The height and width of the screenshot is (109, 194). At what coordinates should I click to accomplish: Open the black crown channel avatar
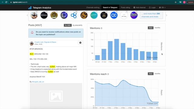(x=104, y=15)
